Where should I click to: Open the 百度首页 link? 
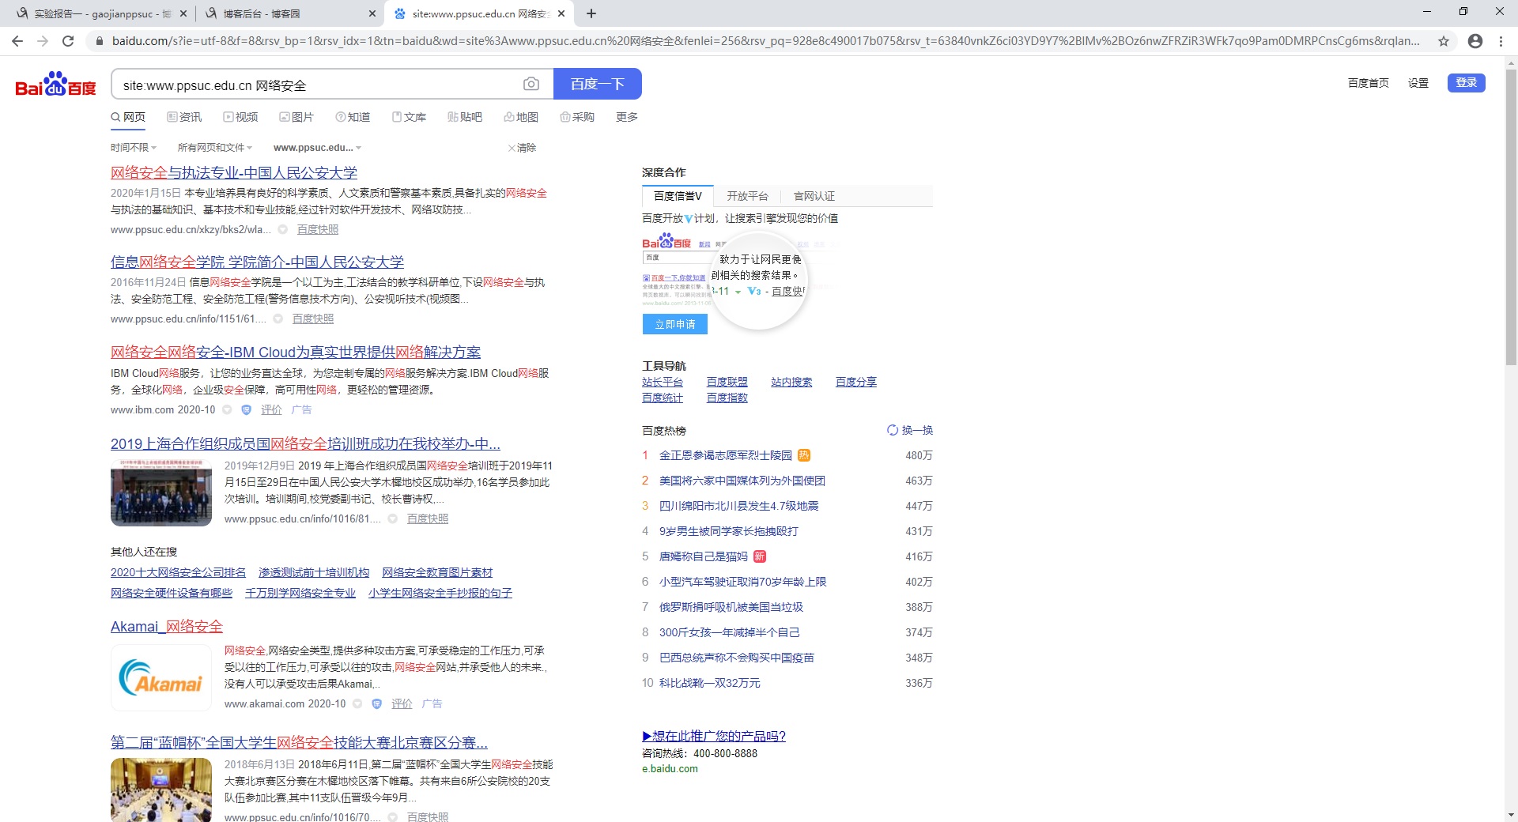click(1368, 83)
